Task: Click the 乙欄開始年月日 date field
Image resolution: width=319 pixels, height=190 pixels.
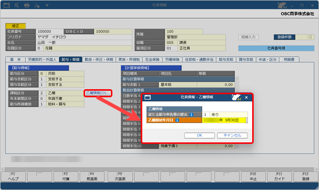Action: [225, 120]
